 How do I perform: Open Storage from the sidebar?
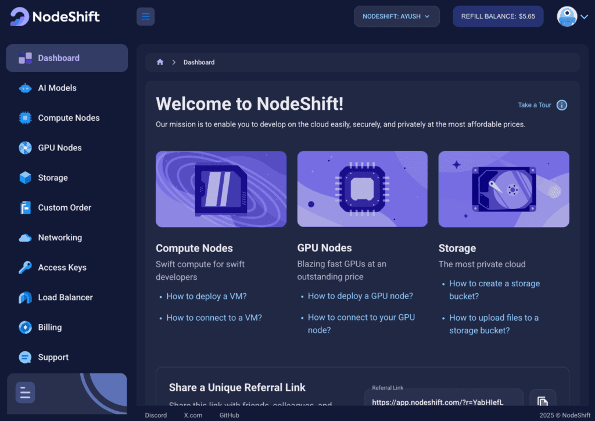click(67, 178)
